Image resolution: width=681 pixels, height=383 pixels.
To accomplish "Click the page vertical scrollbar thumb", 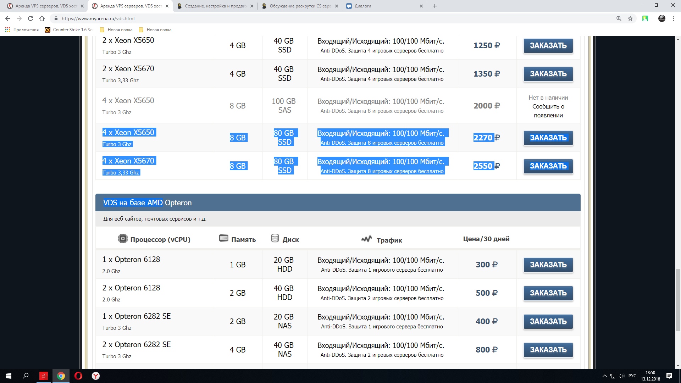I will click(x=678, y=300).
